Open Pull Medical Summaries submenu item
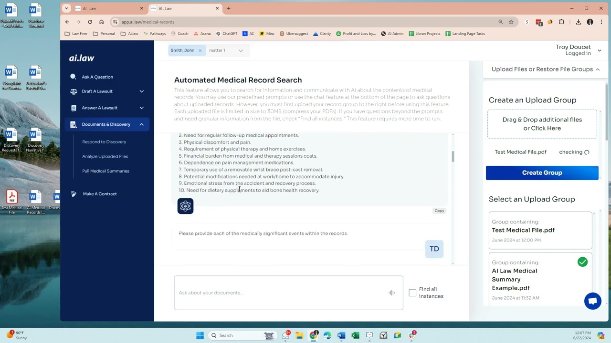Viewport: 611px width, 343px height. (x=105, y=171)
